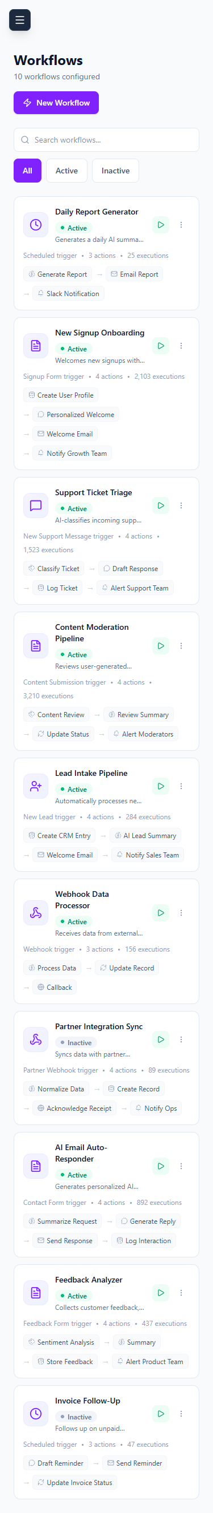This screenshot has height=1513, width=213.
Task: Click the '10 workflows configured' text
Action: pos(57,77)
